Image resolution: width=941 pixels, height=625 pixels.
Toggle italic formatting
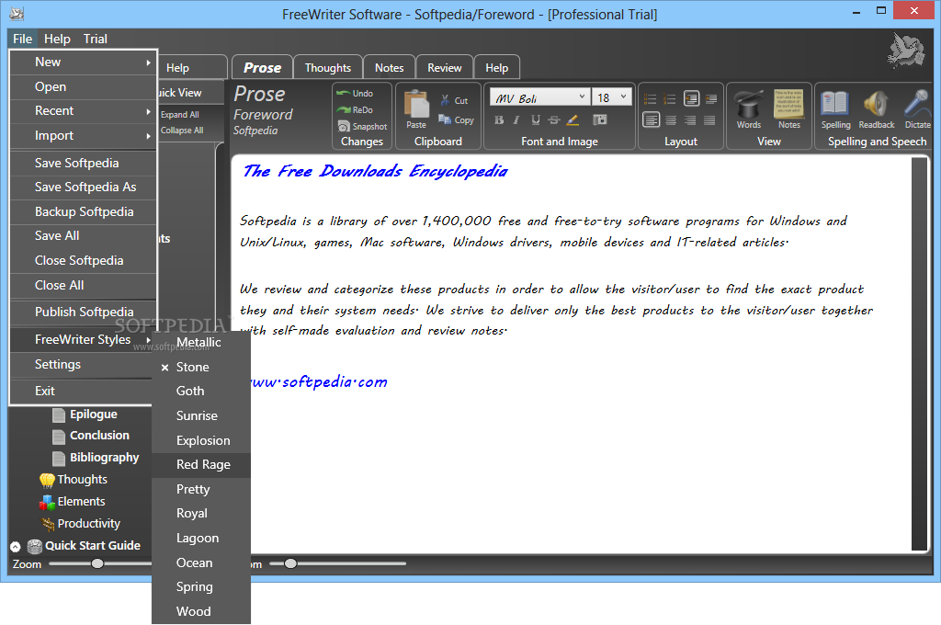coord(516,120)
